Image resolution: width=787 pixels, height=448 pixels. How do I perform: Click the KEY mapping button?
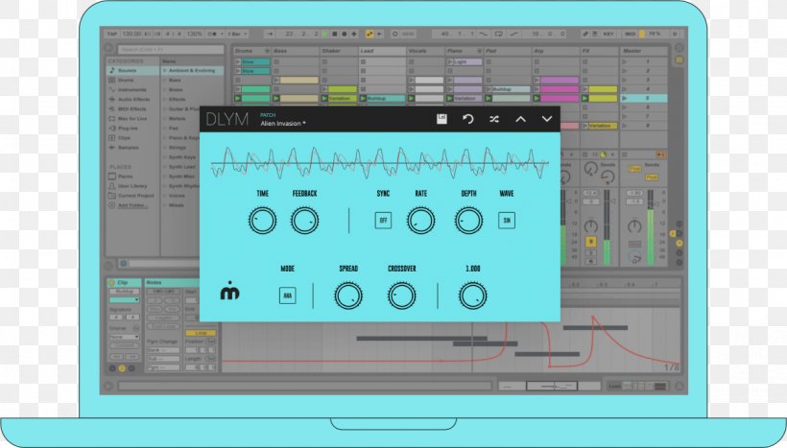click(x=608, y=34)
